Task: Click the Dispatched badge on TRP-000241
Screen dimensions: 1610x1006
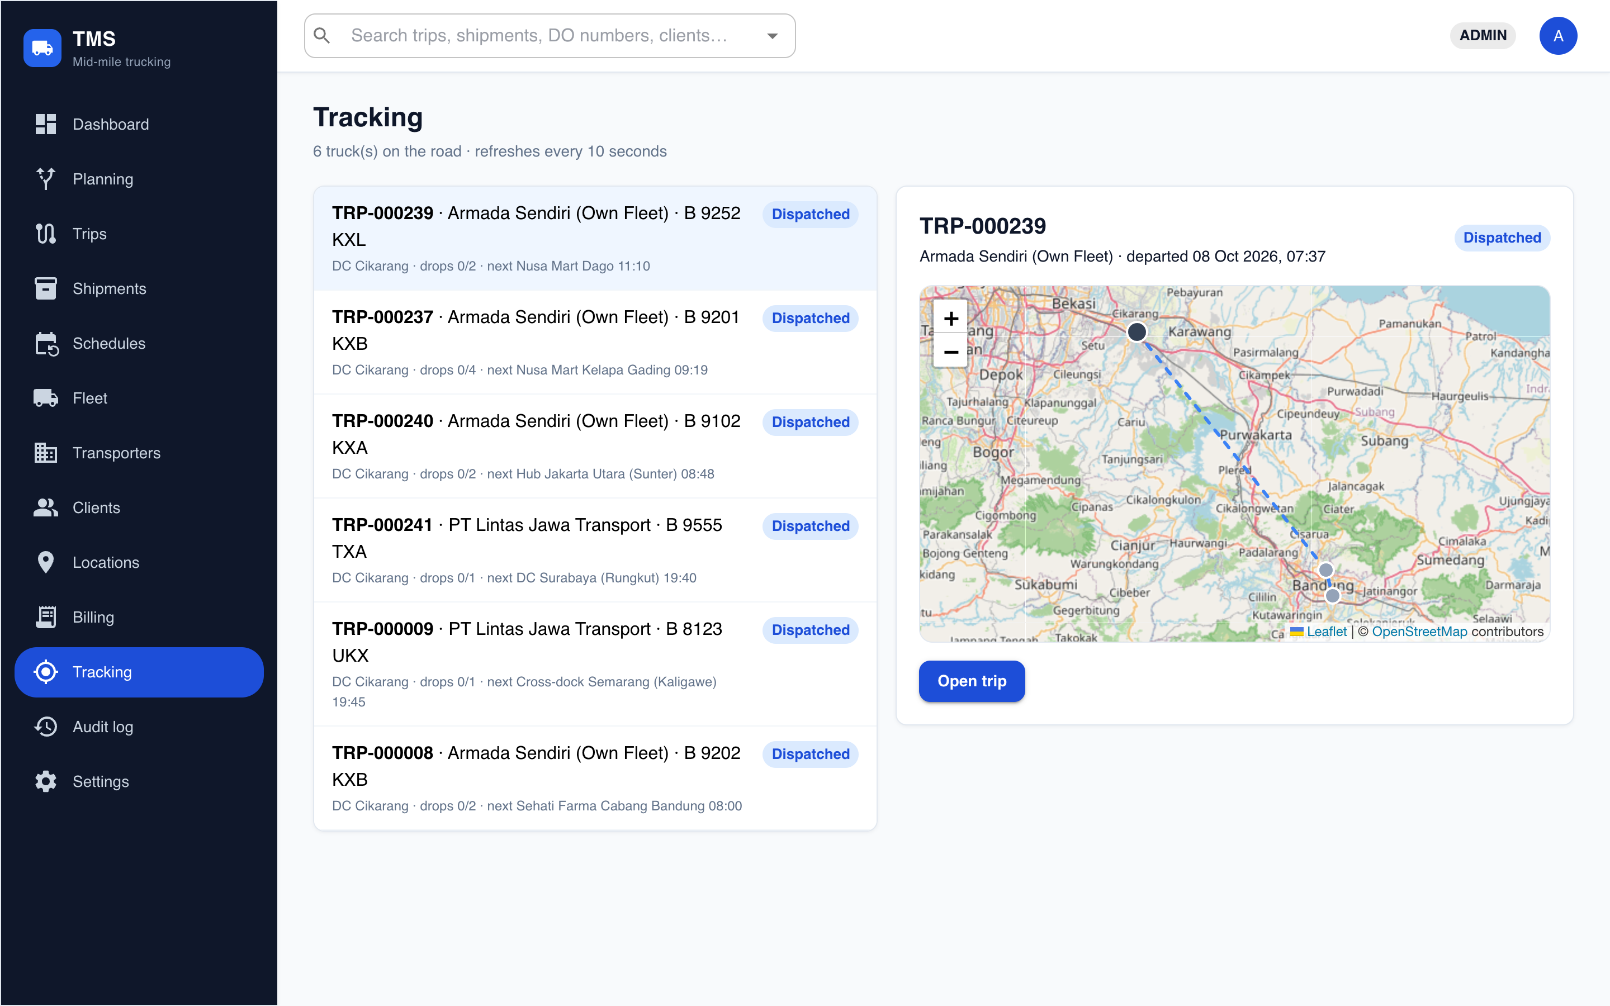Action: click(811, 526)
